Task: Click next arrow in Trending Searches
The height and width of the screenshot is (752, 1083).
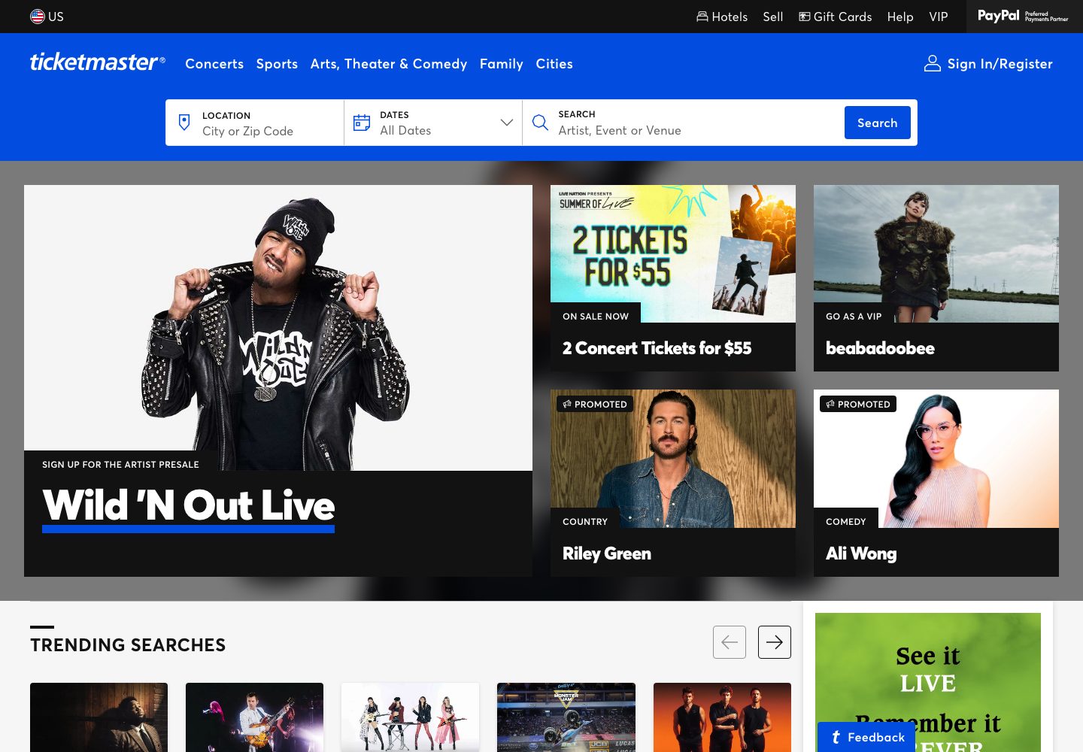Action: tap(775, 642)
